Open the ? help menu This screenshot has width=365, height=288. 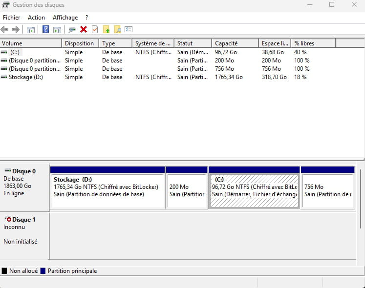tap(86, 17)
